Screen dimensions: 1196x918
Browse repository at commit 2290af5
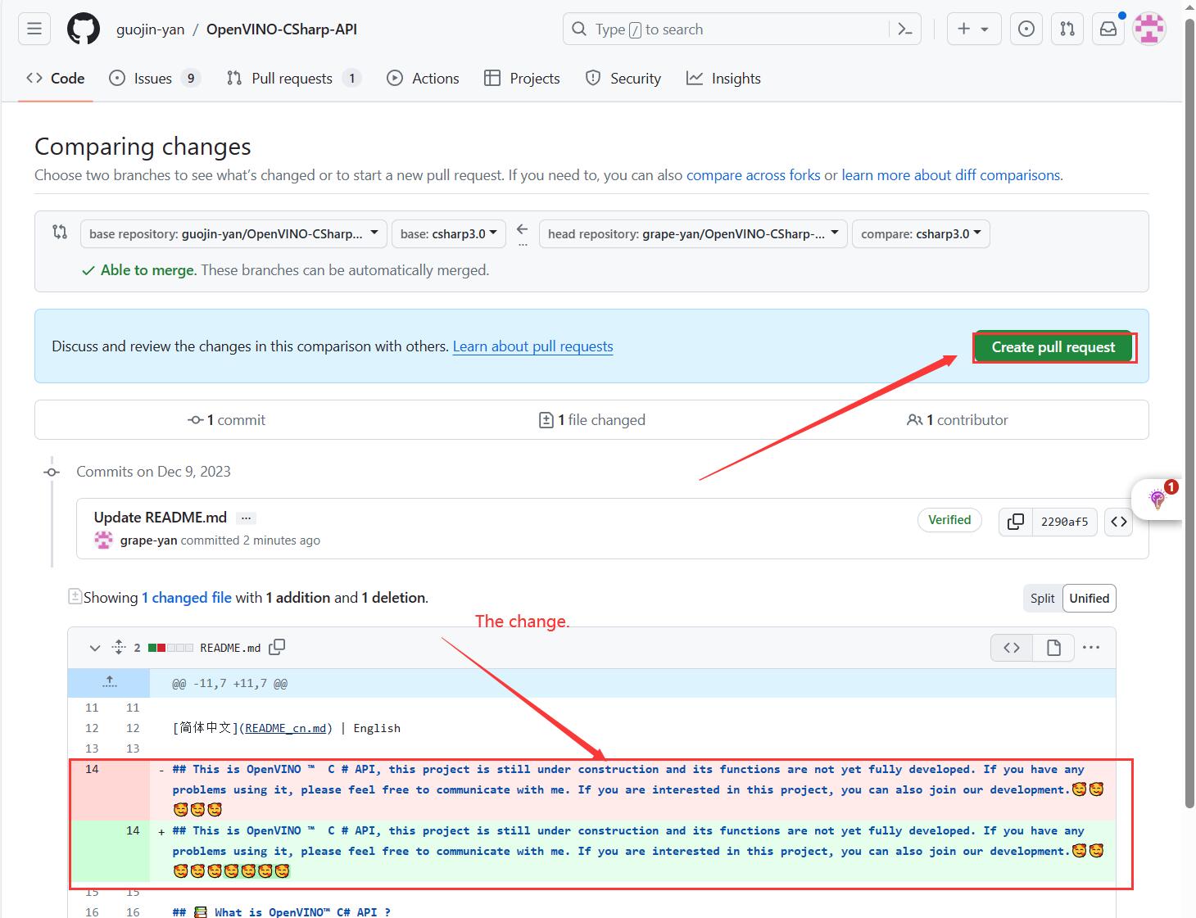(x=1119, y=522)
